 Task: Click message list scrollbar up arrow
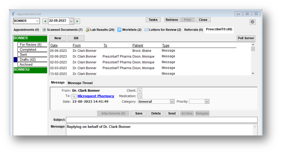click(253, 44)
